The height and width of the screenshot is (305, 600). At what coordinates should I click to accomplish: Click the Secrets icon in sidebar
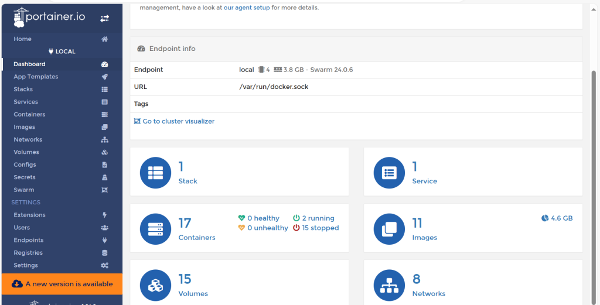coord(104,177)
